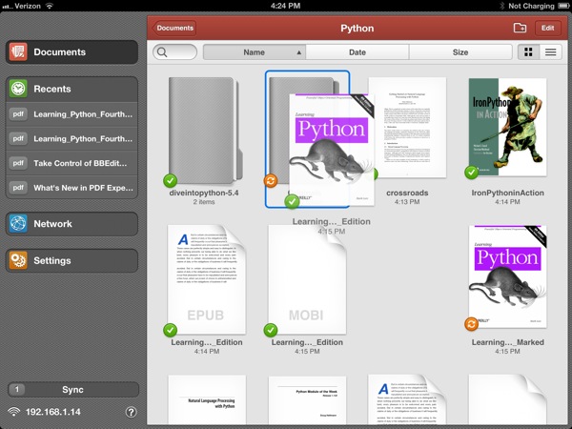Open the Settings sidebar section
Viewport: 572px width, 429px height.
[x=71, y=260]
